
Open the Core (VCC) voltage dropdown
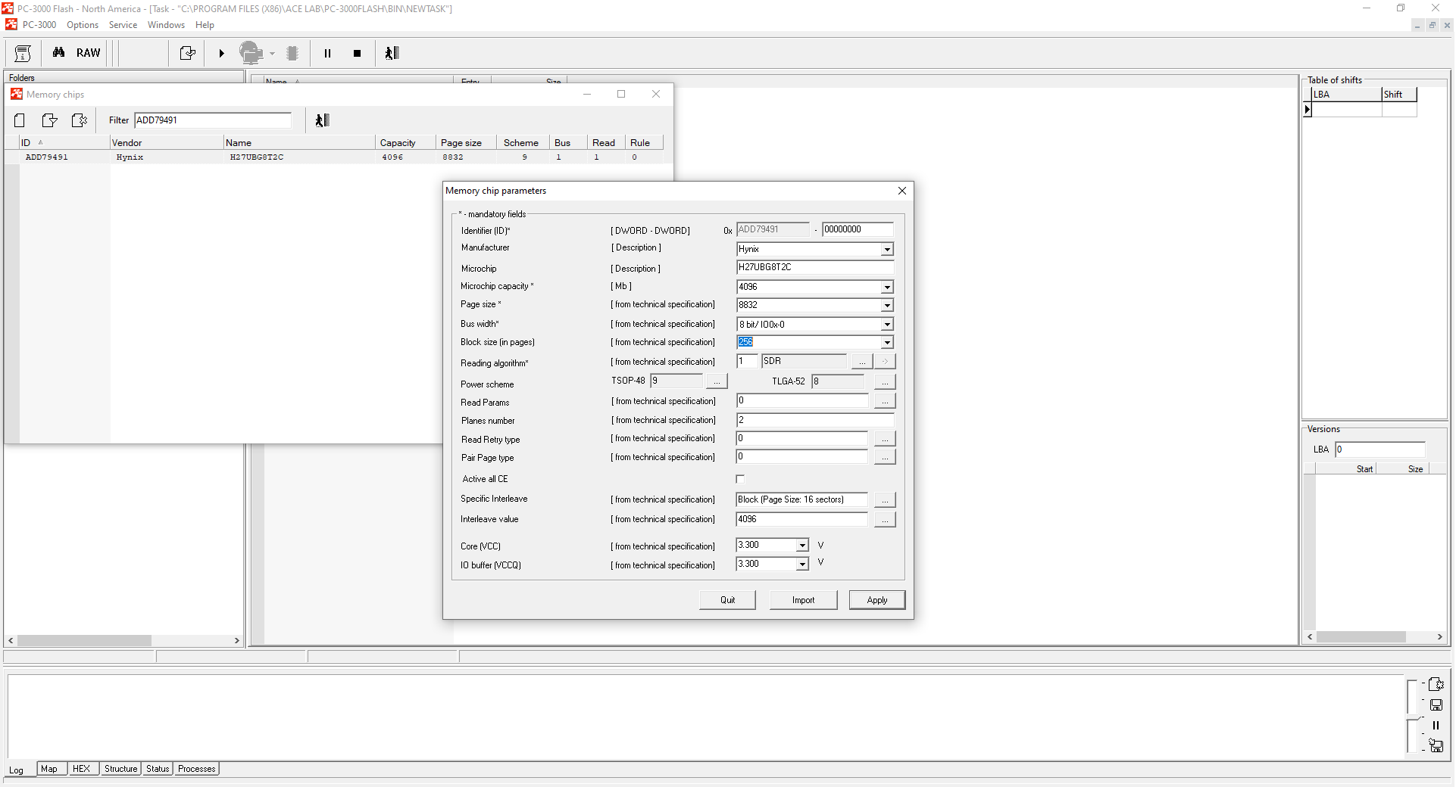[x=801, y=546]
